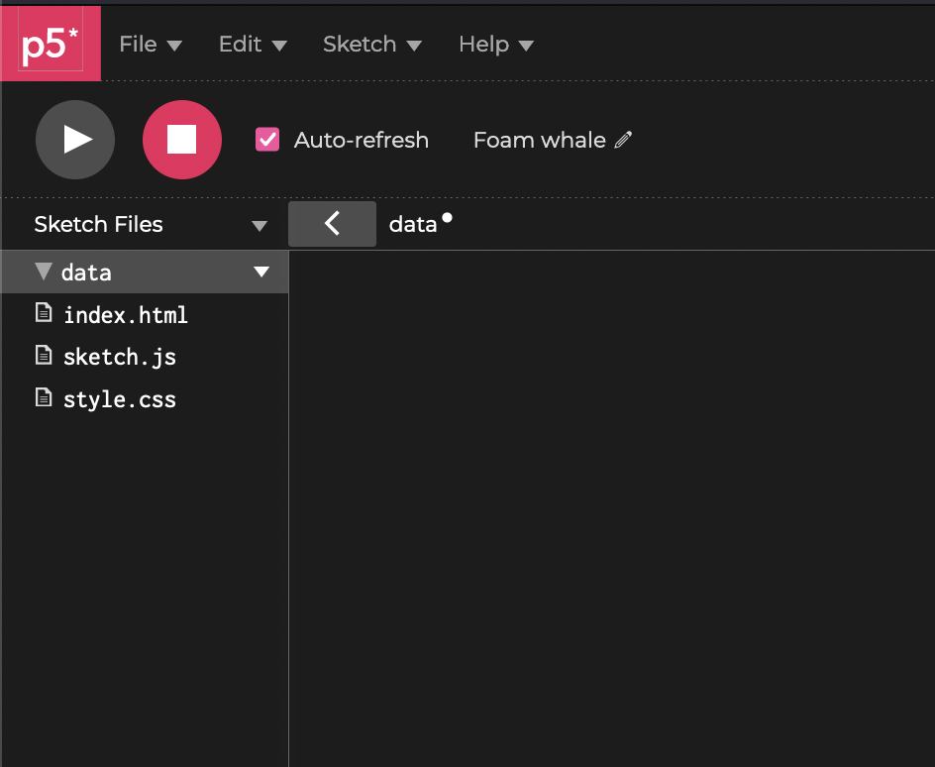Click the sketch.js file icon
Screen dimensions: 935x767
44,355
